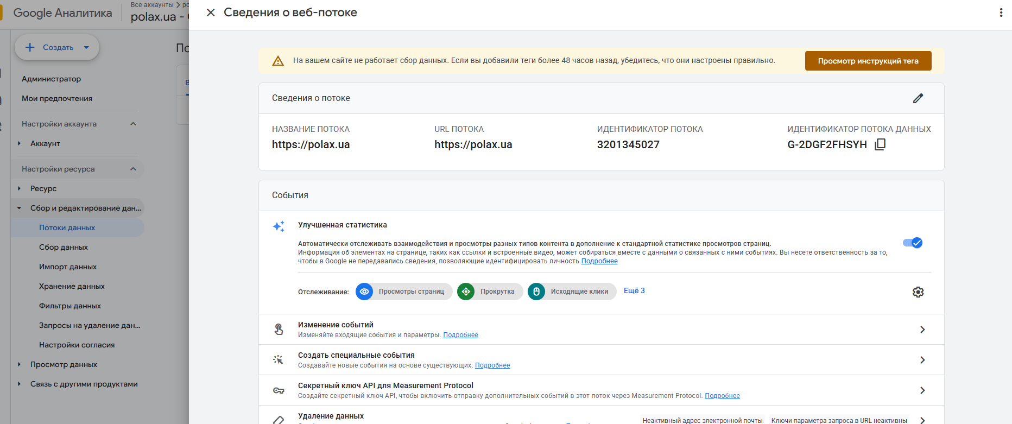Click the Удаление данных row title
1012x424 pixels.
coord(331,416)
